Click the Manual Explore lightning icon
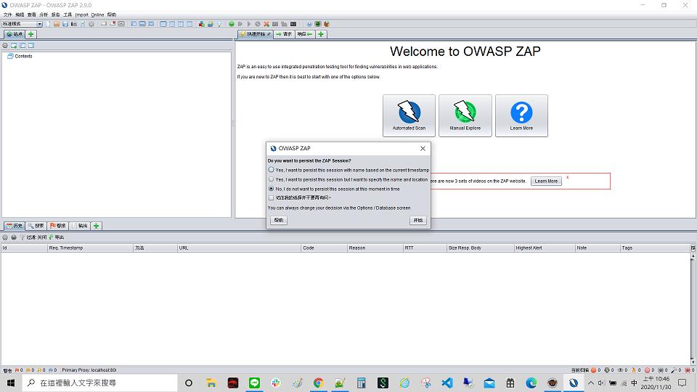The width and height of the screenshot is (697, 392). click(465, 115)
